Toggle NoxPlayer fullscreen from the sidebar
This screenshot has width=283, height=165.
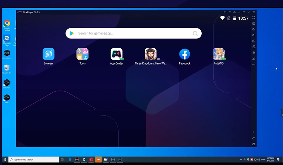254,18
